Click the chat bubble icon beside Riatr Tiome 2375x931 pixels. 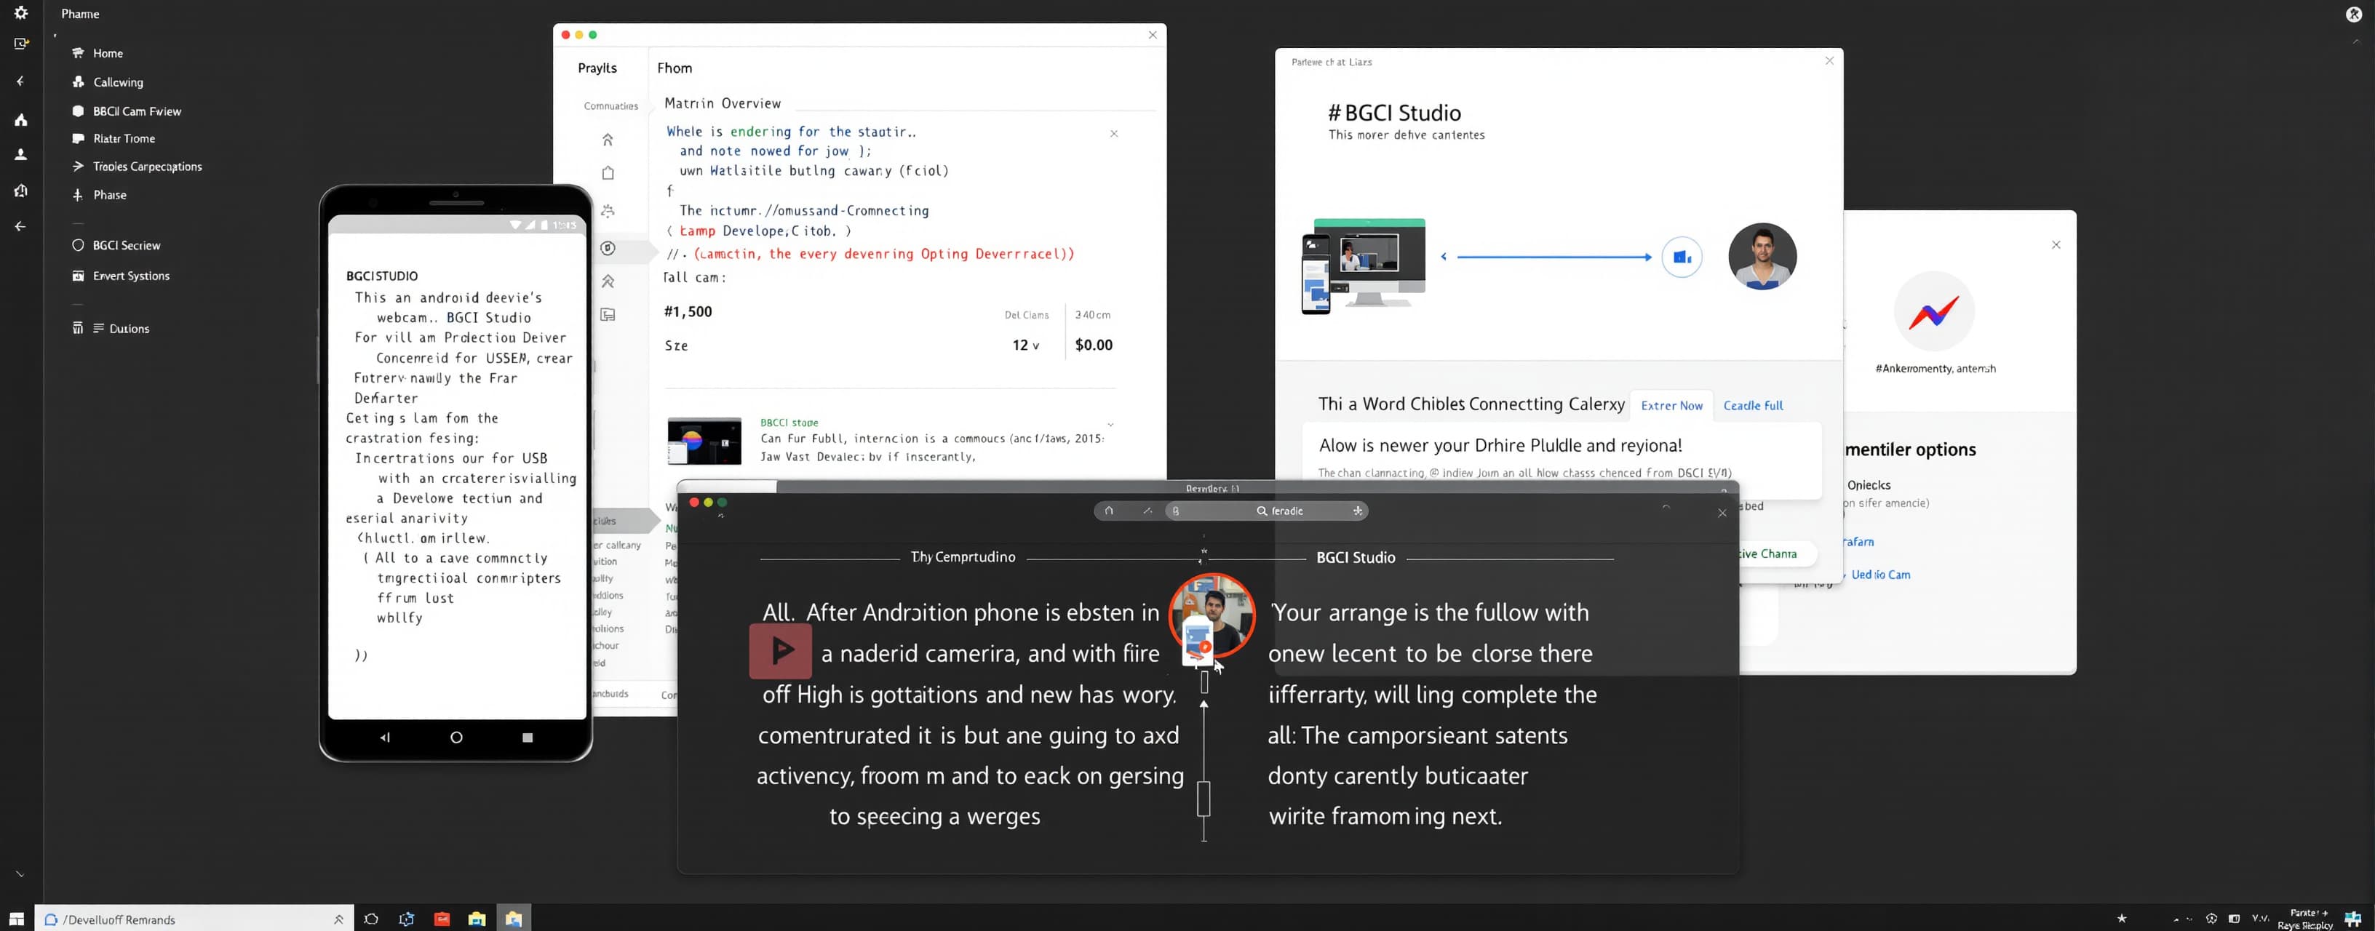click(79, 139)
